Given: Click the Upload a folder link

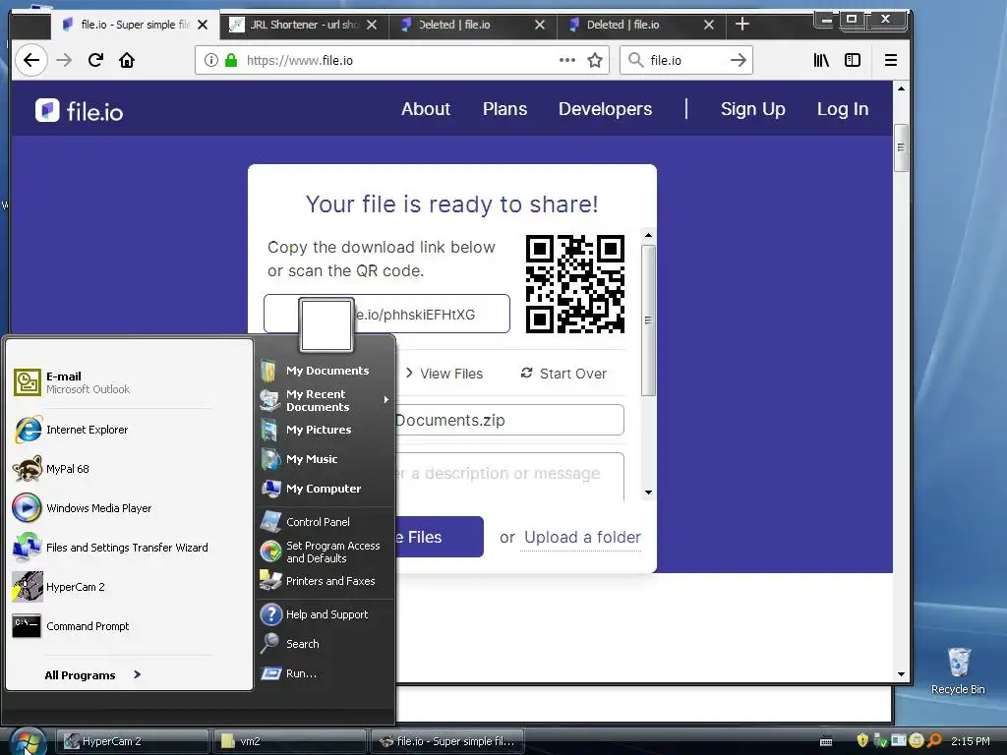Looking at the screenshot, I should pyautogui.click(x=582, y=538).
